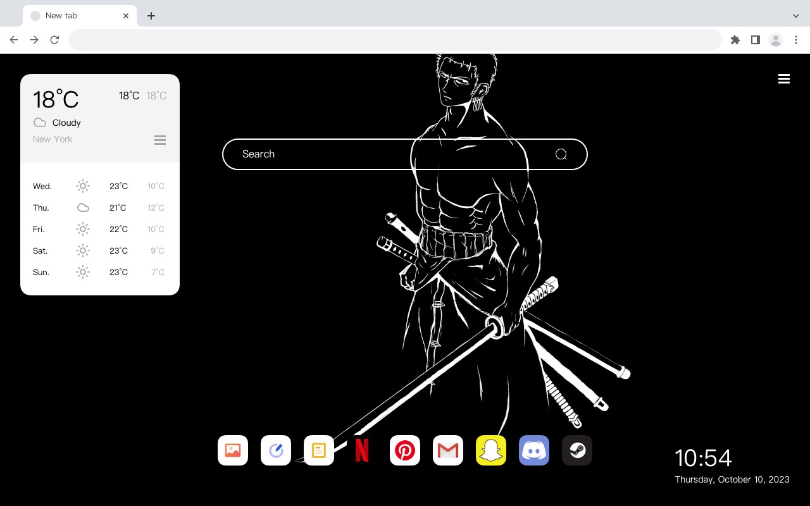This screenshot has width=810, height=506.
Task: Open the Chrome profile avatar
Action: pos(776,40)
